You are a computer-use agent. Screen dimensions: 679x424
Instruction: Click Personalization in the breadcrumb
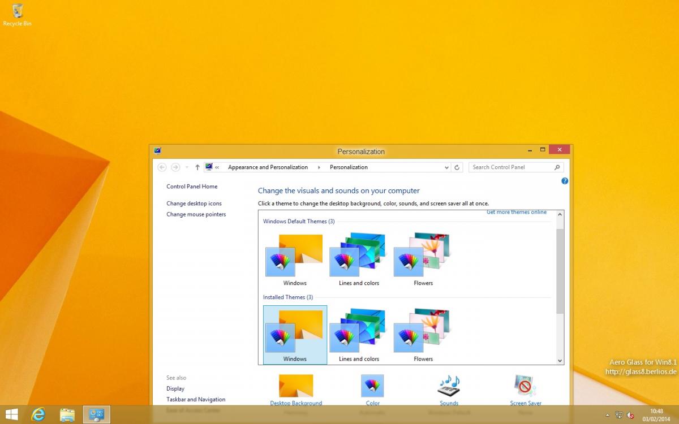coord(349,167)
